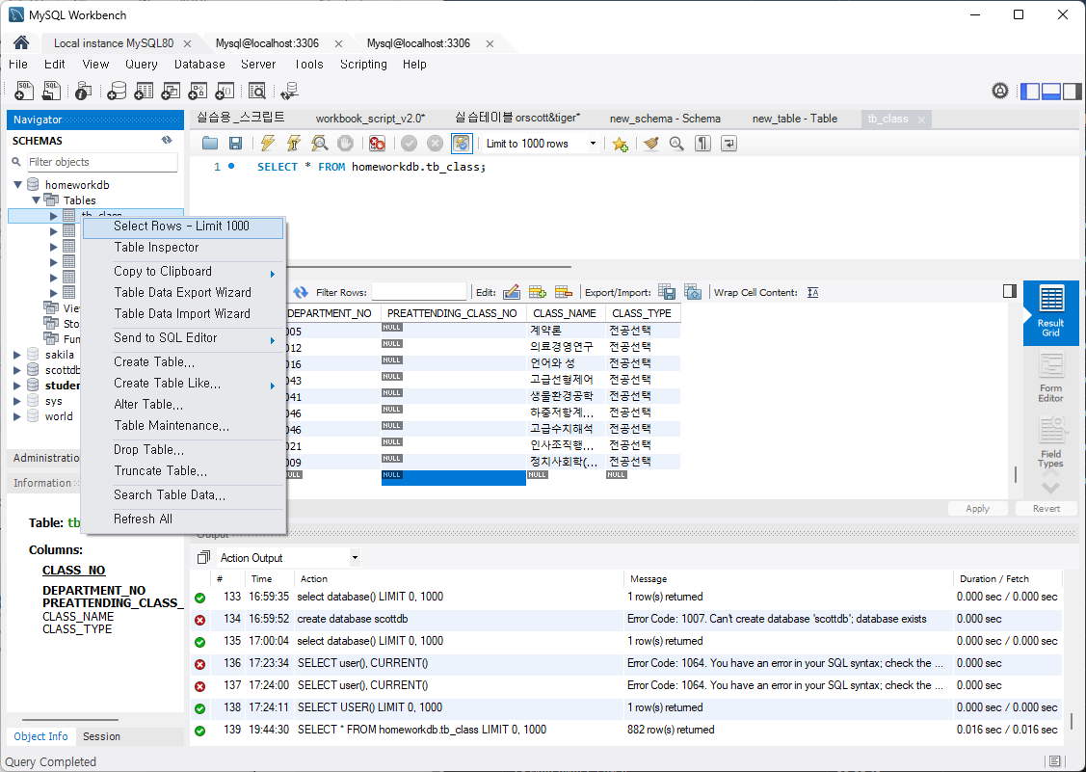
Task: Toggle the right sidebar panel
Action: point(1073,91)
